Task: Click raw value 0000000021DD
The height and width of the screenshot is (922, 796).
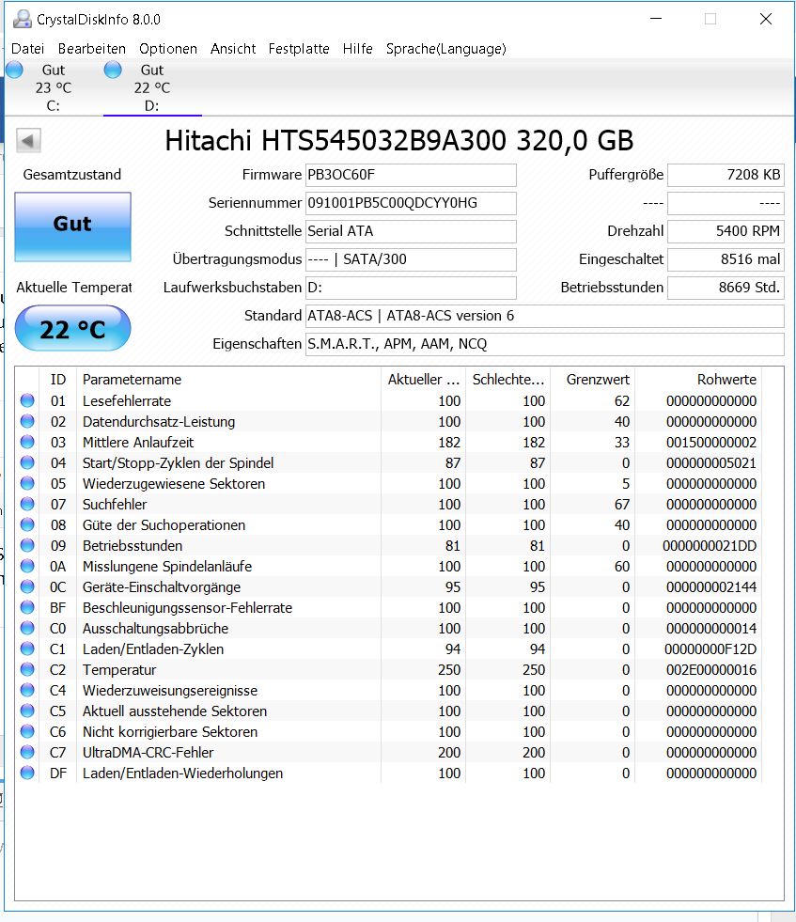Action: click(x=710, y=546)
